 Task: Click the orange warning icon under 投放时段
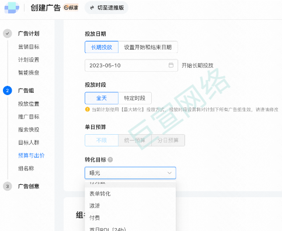88,109
